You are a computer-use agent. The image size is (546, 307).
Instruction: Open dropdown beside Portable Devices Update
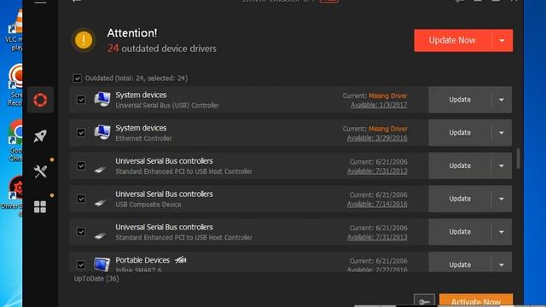coord(502,265)
